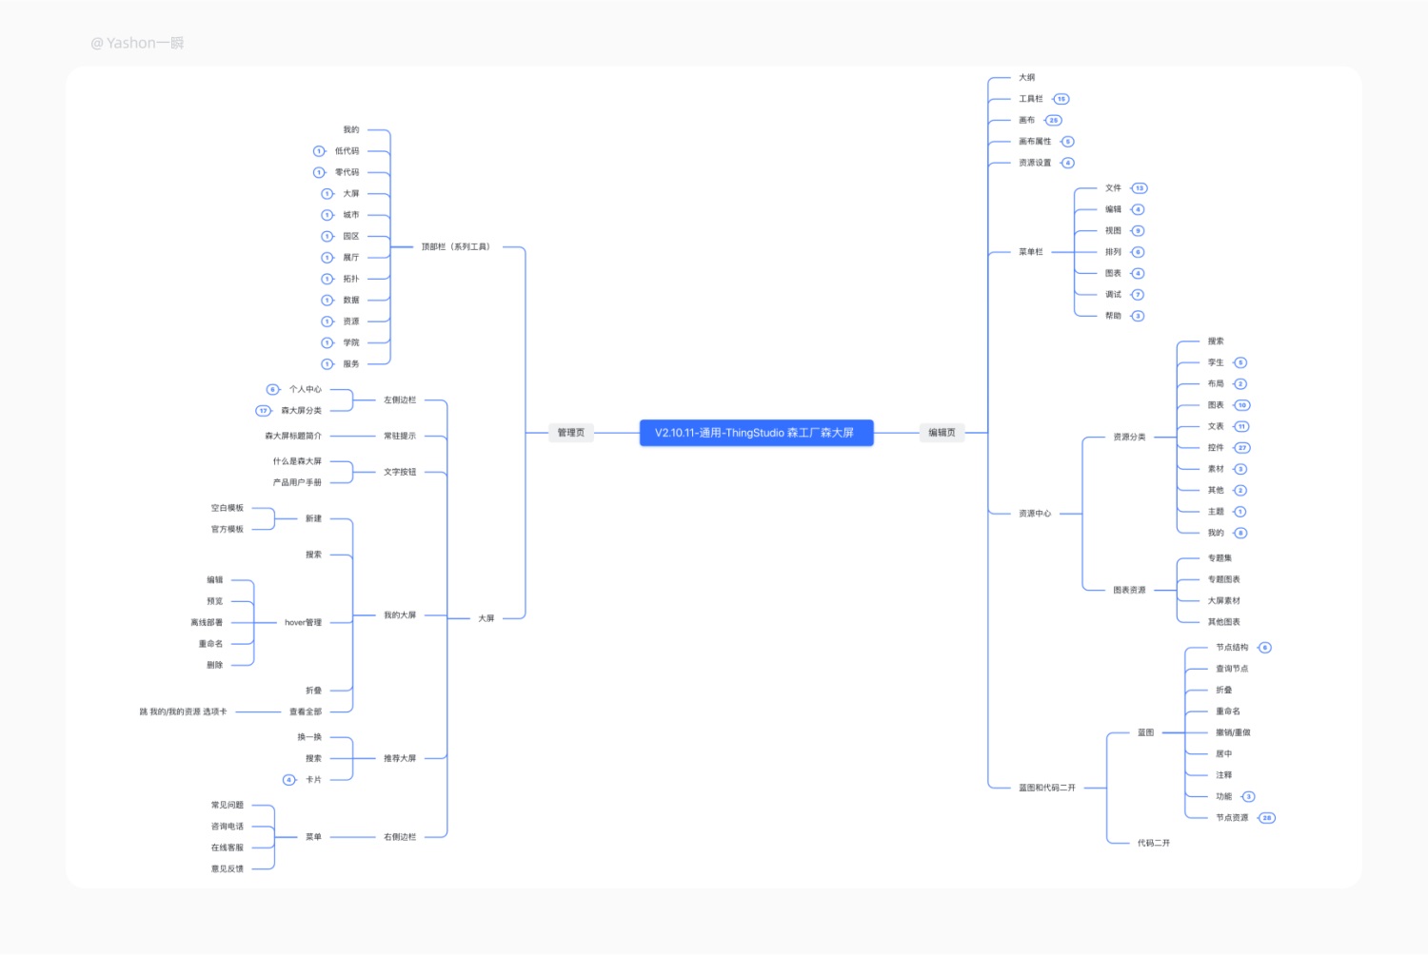Expand the collapsed count badge beside 零代码

coord(319,172)
